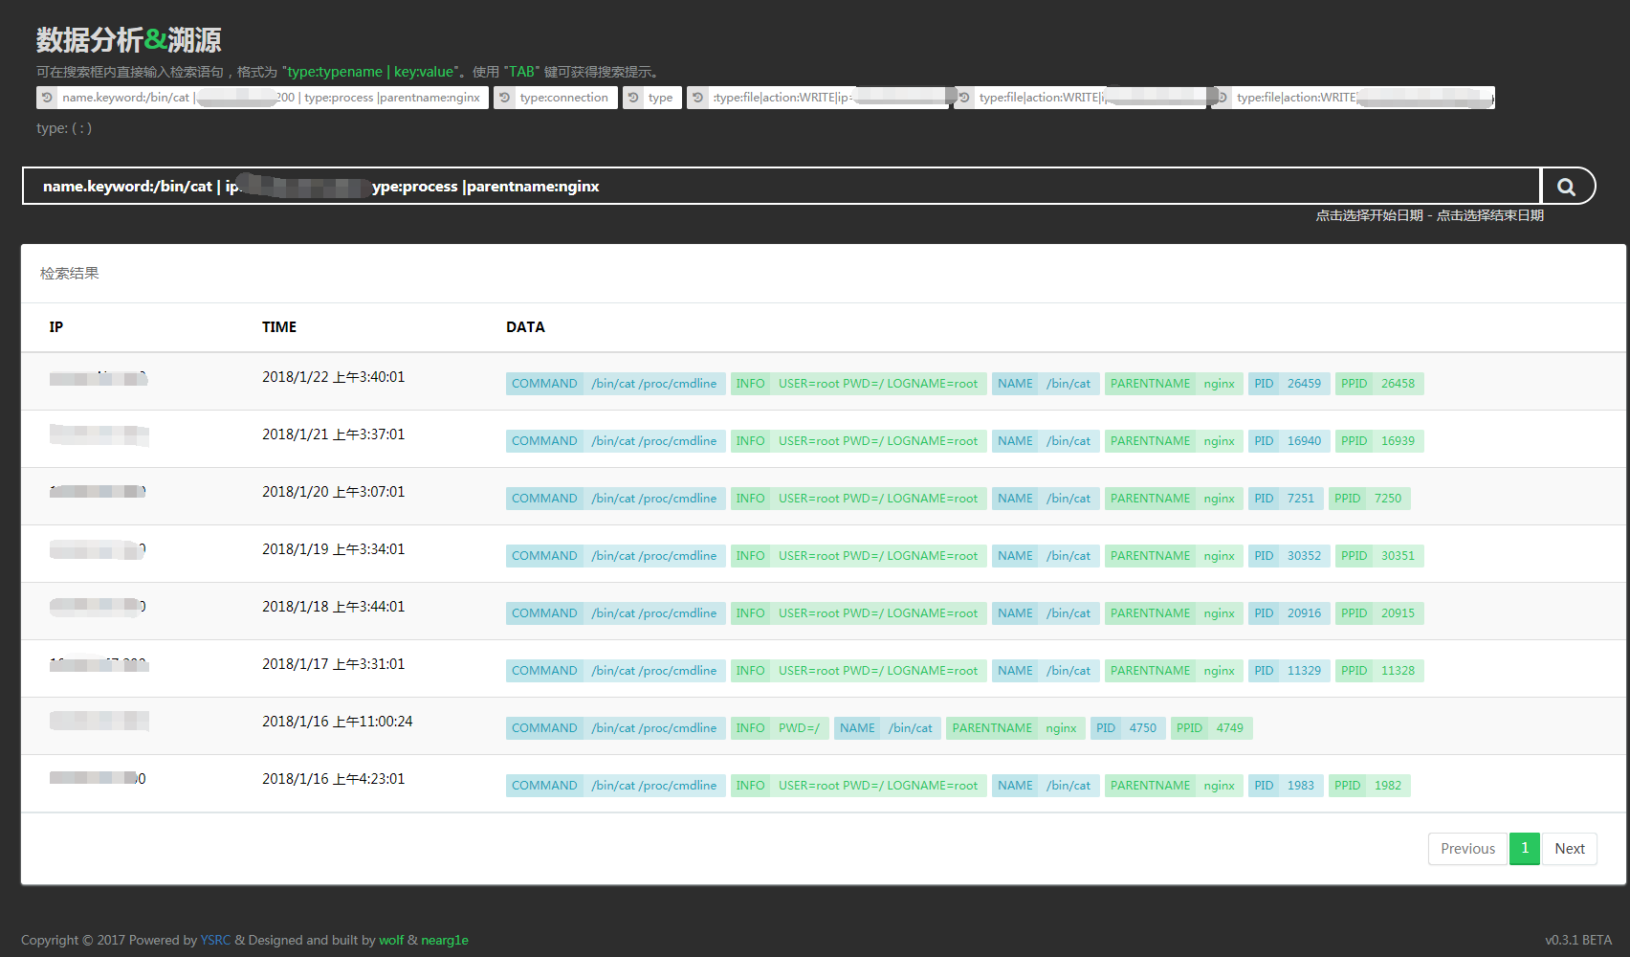1630x957 pixels.
Task: Click timestamp '2018/1/16 上午4:23:01'
Action: tap(334, 779)
